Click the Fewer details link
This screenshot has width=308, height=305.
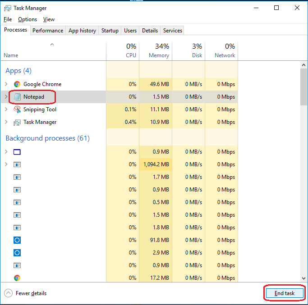click(x=31, y=293)
